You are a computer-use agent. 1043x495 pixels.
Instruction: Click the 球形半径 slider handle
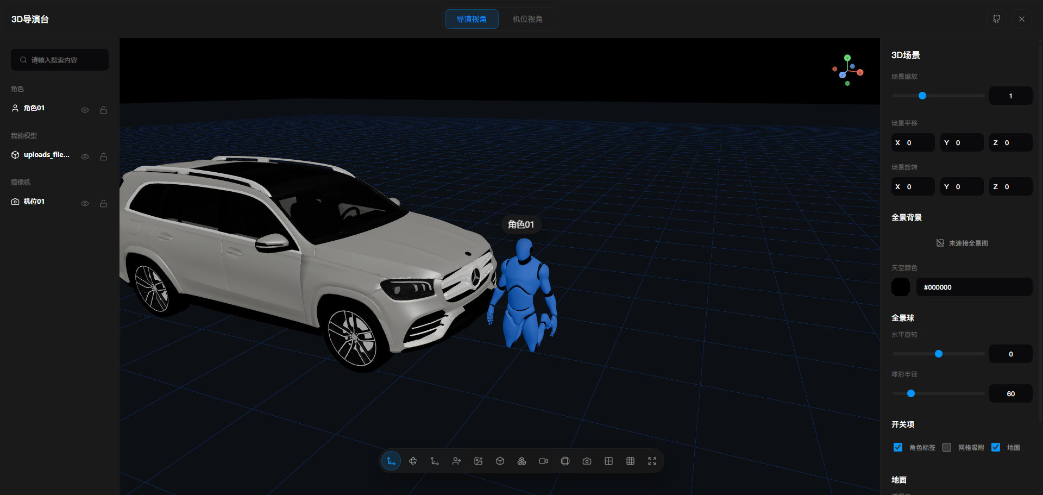911,393
